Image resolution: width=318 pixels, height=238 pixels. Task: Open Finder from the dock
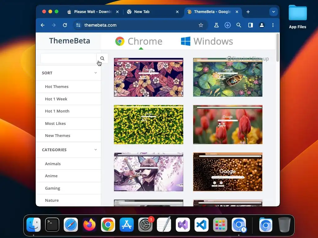tap(34, 225)
